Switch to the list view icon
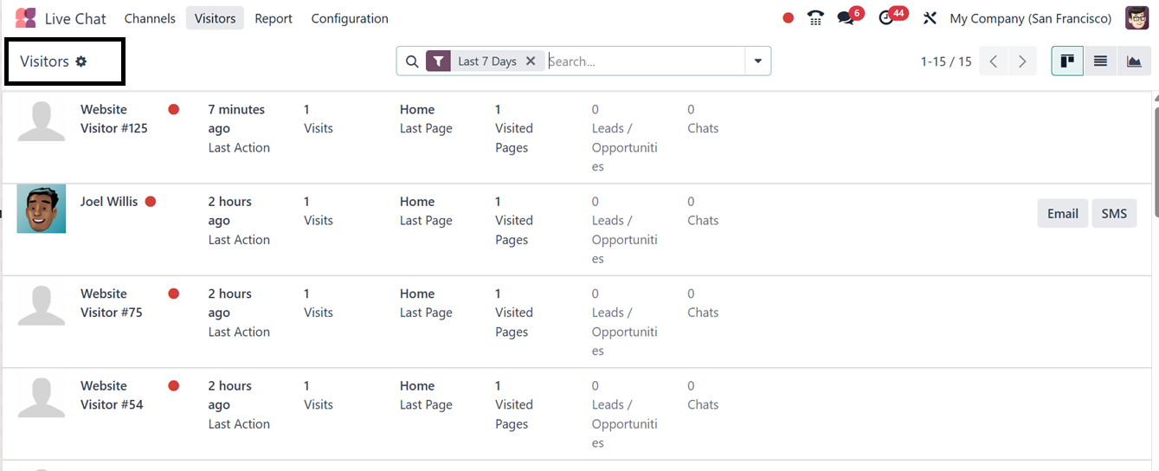Image resolution: width=1159 pixels, height=471 pixels. [1100, 61]
